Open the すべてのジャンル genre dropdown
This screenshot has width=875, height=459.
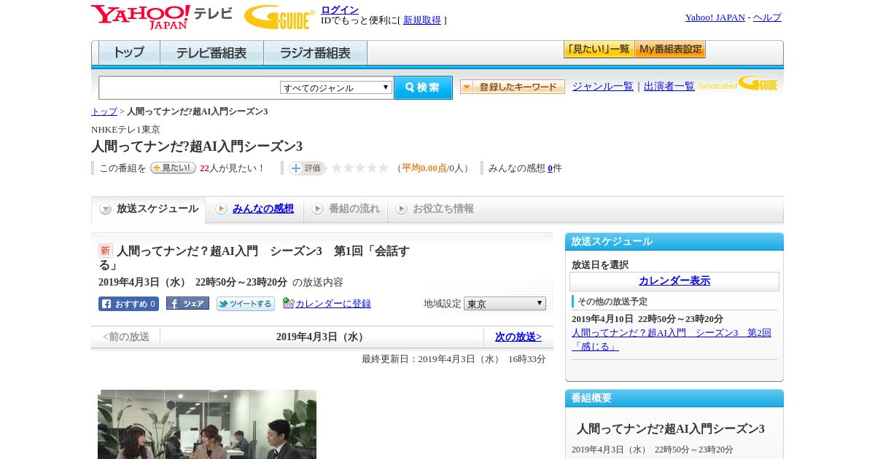tap(336, 87)
